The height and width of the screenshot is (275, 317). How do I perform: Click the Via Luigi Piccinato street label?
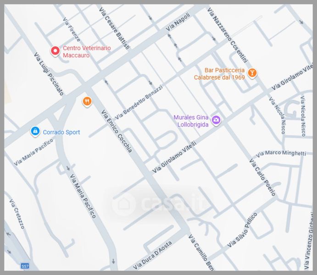tap(49, 74)
